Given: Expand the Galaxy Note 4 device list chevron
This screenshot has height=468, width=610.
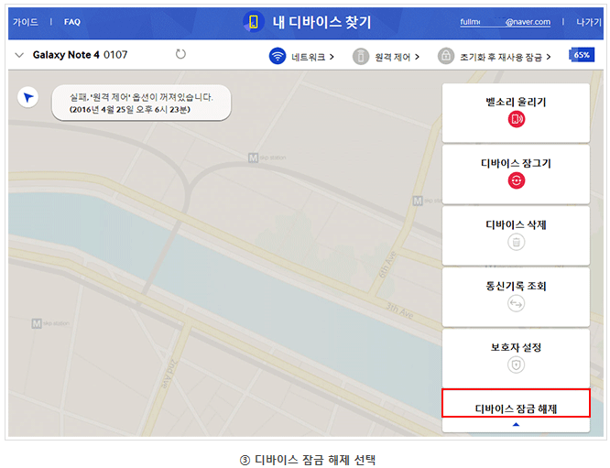Looking at the screenshot, I should (19, 55).
